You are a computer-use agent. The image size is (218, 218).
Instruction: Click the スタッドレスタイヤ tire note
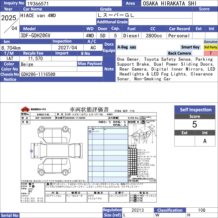pyautogui.click(x=118, y=196)
